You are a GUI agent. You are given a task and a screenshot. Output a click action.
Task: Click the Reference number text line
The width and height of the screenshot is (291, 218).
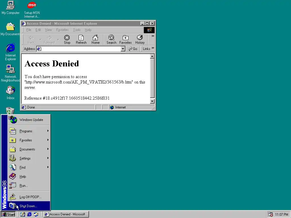pyautogui.click(x=67, y=98)
